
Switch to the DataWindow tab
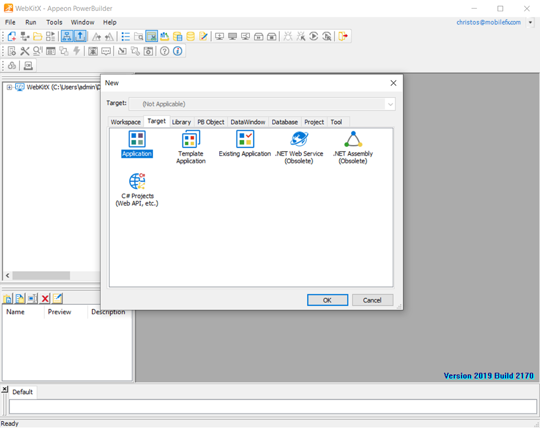248,122
